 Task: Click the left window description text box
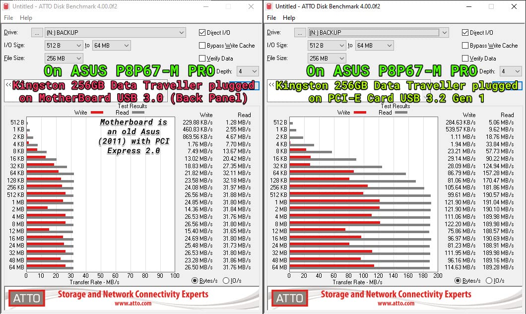pyautogui.click(x=86, y=91)
